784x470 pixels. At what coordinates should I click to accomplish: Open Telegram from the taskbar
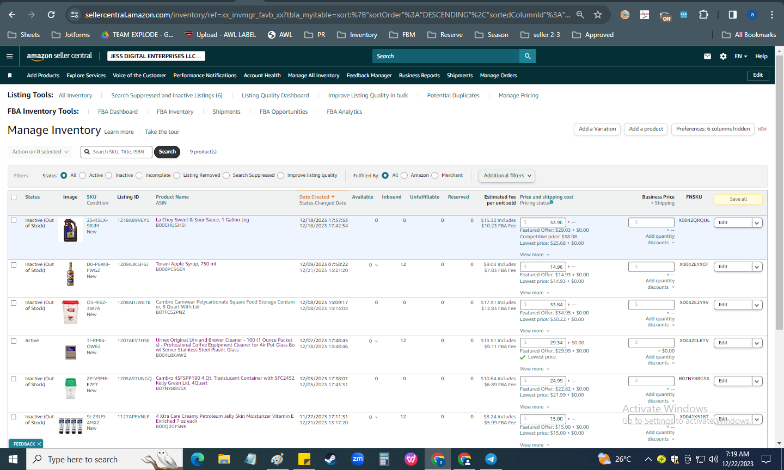[x=491, y=459]
